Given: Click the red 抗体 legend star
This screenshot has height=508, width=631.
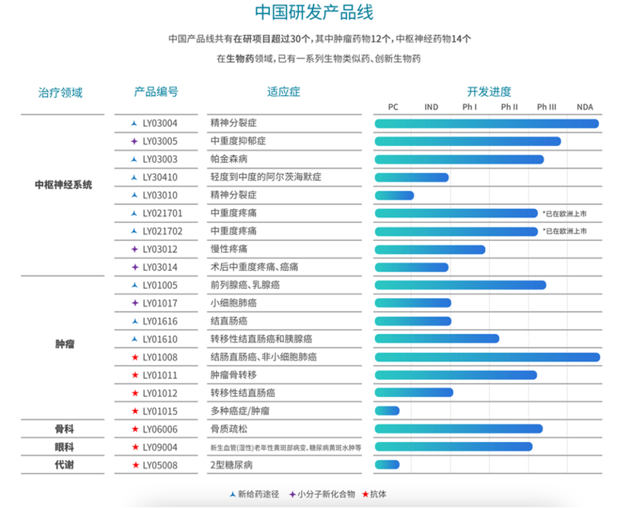Looking at the screenshot, I should click(x=364, y=494).
